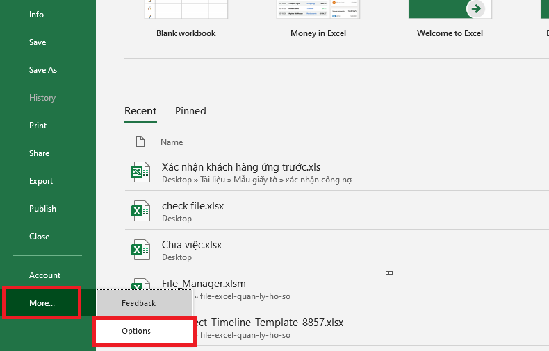Open the Export page
This screenshot has width=549, height=351.
pos(41,181)
